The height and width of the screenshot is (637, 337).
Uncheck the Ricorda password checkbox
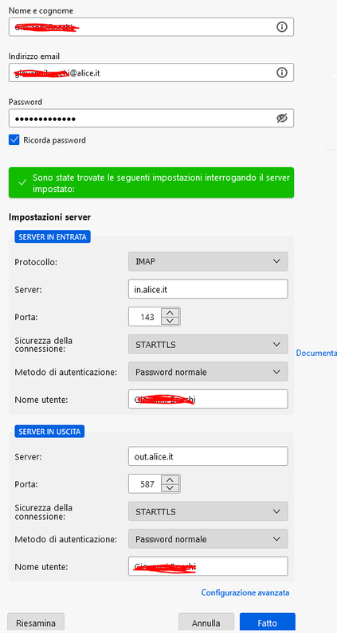[14, 140]
